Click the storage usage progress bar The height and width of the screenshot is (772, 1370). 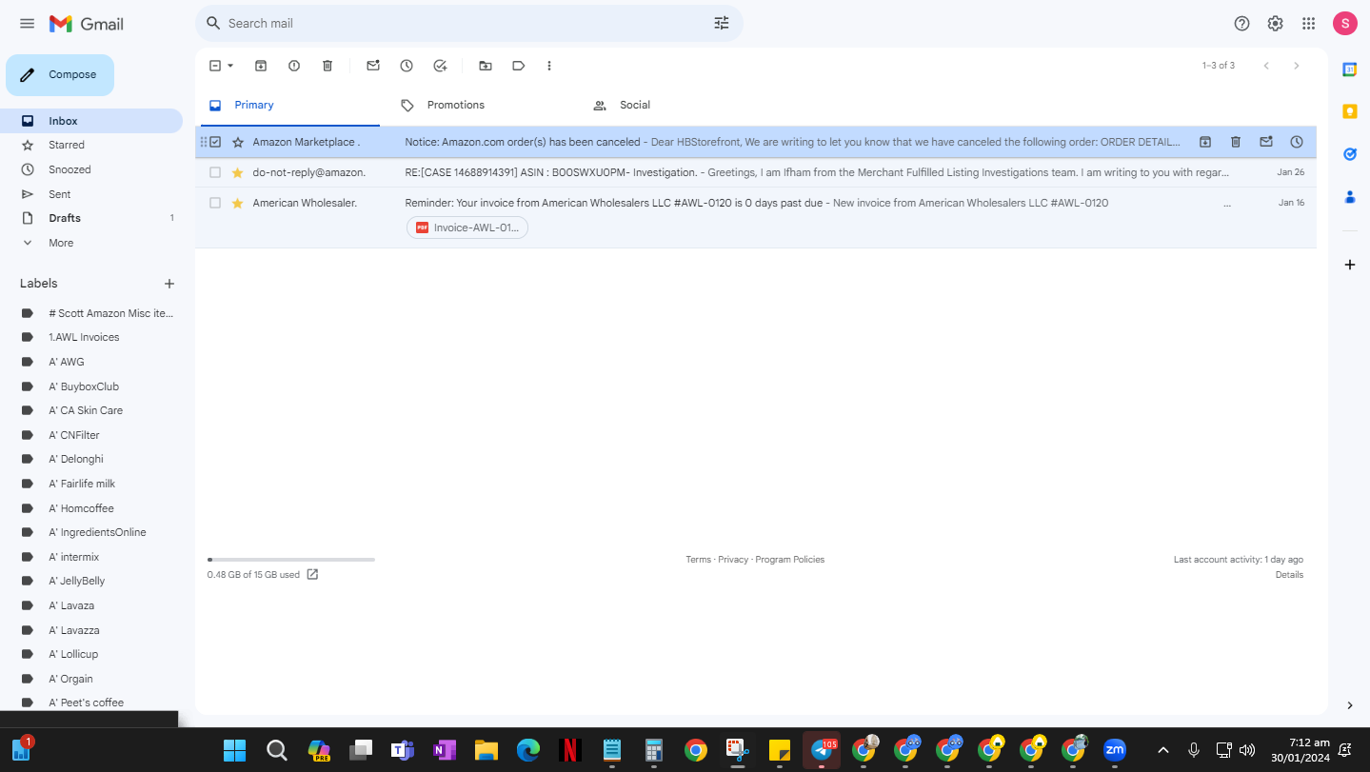coord(291,560)
